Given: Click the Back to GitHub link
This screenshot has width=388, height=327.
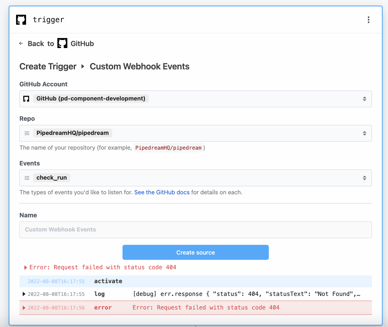Looking at the screenshot, I should [57, 43].
